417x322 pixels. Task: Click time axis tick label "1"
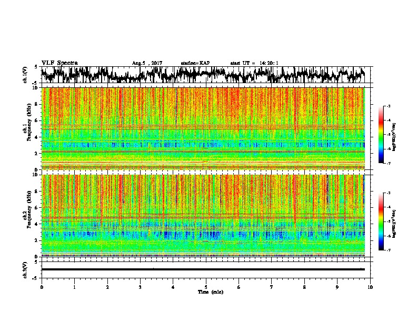(74, 287)
